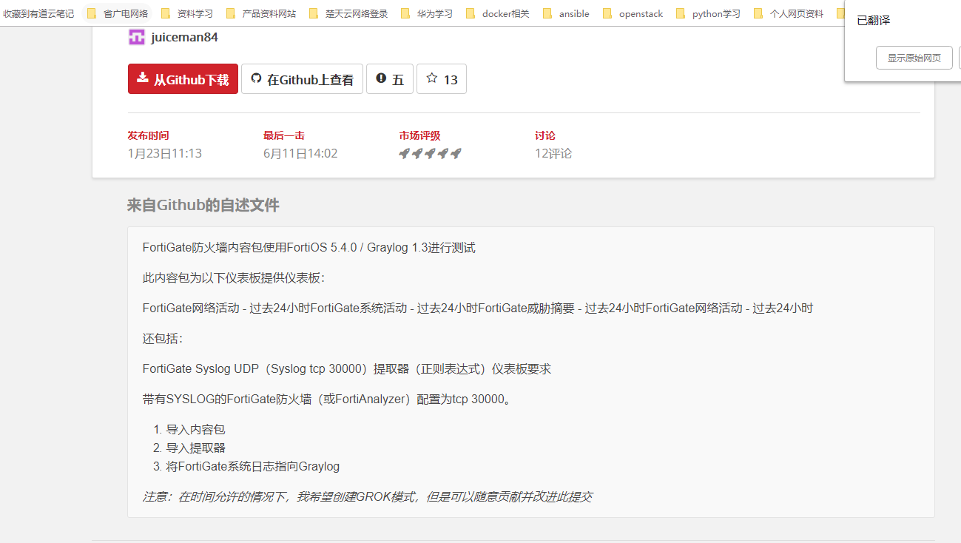Click the 显示原始网页 button in translate popup

914,58
